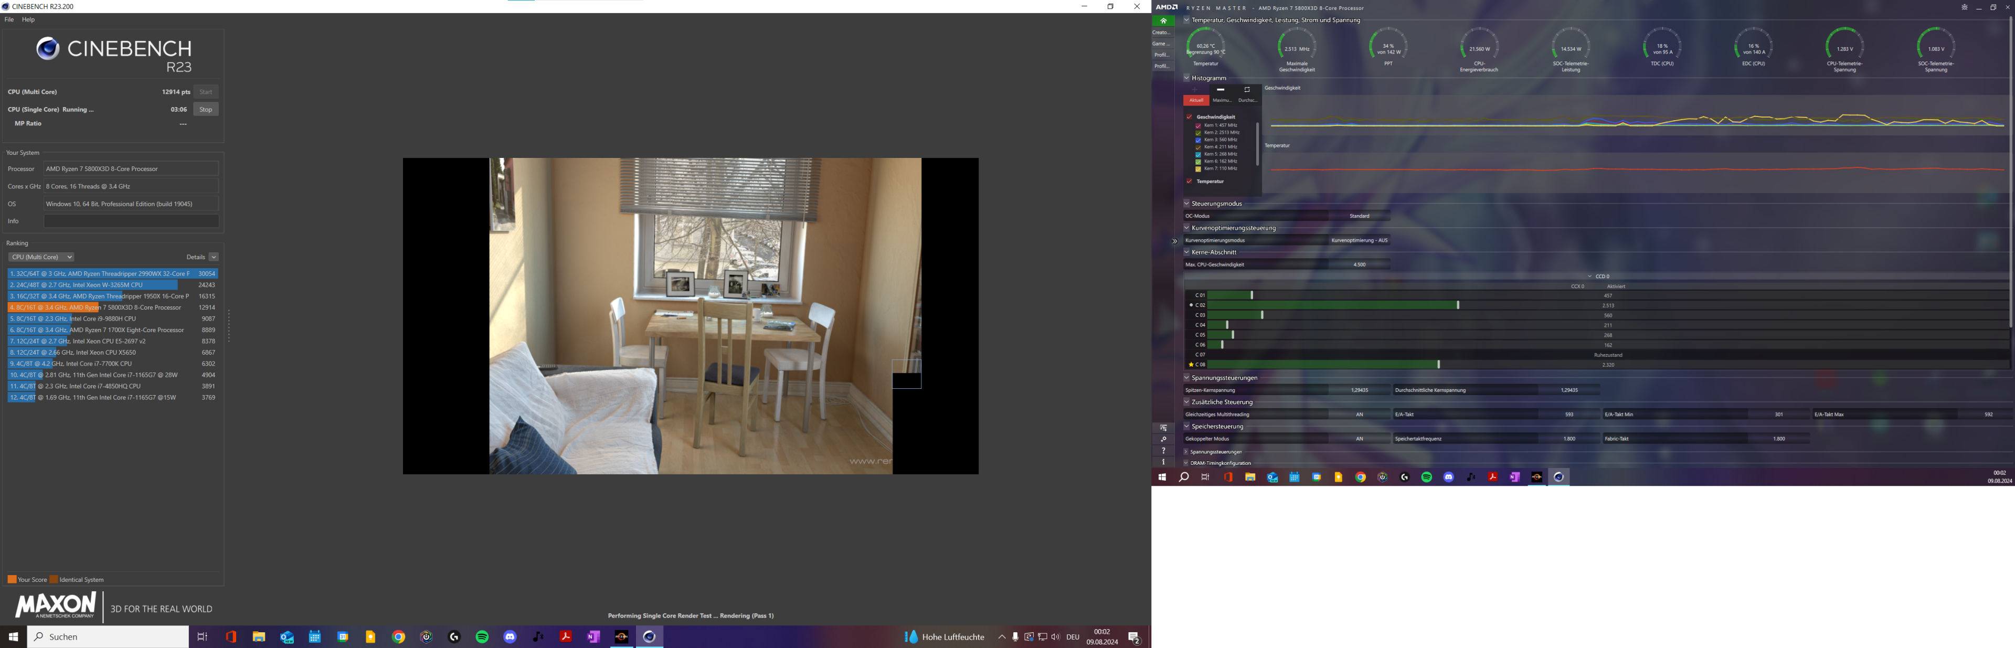This screenshot has height=648, width=2015.
Task: Open Discord from the main taskbar
Action: 510,637
